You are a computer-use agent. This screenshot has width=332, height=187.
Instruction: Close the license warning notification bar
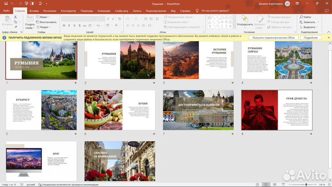pyautogui.click(x=328, y=37)
